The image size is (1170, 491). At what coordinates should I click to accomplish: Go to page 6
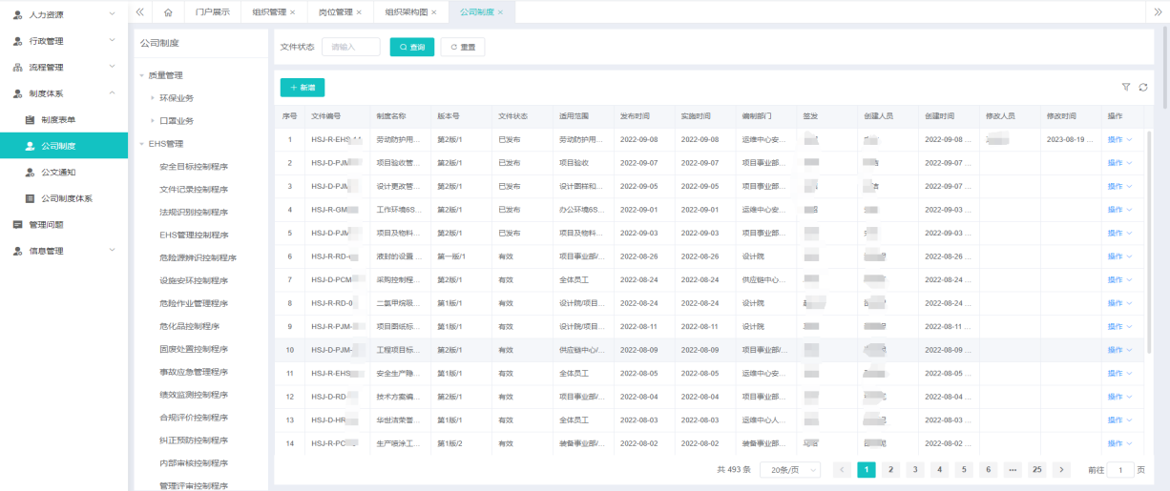[989, 470]
